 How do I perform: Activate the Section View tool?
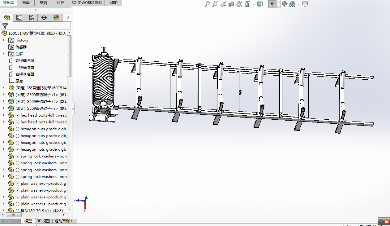(231, 4)
